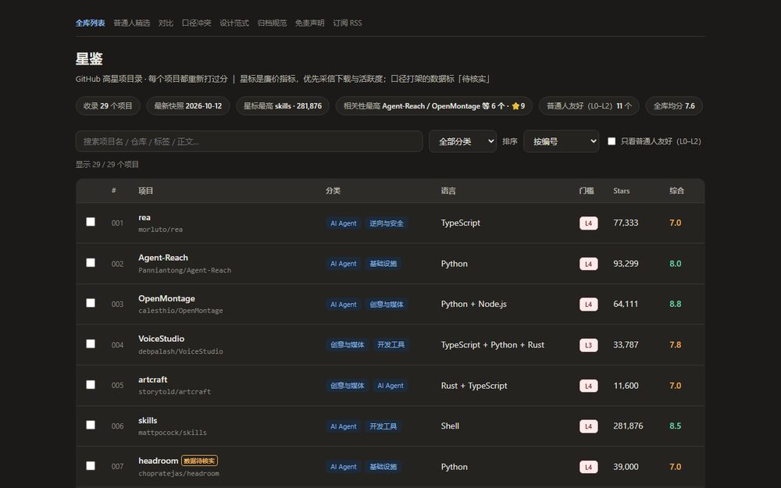Open the 全库列表 tab
Viewport: 781px width, 488px height.
[90, 23]
